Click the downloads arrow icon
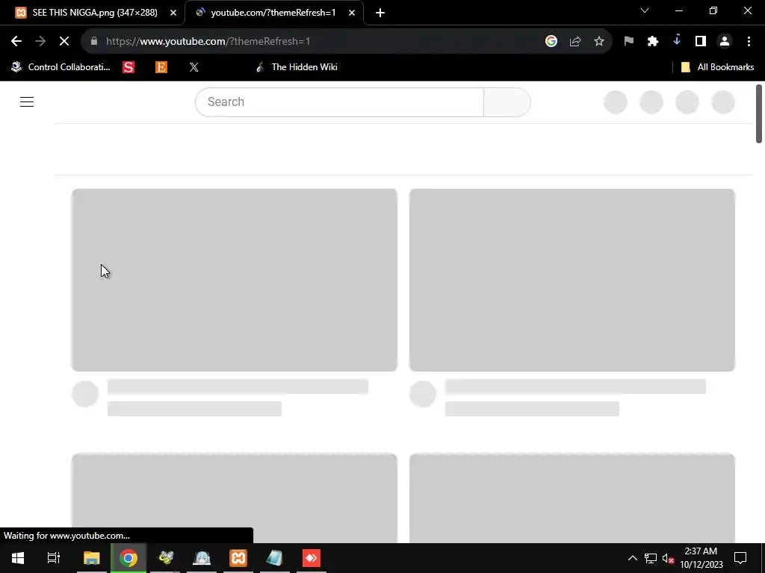The image size is (765, 573). coord(677,40)
